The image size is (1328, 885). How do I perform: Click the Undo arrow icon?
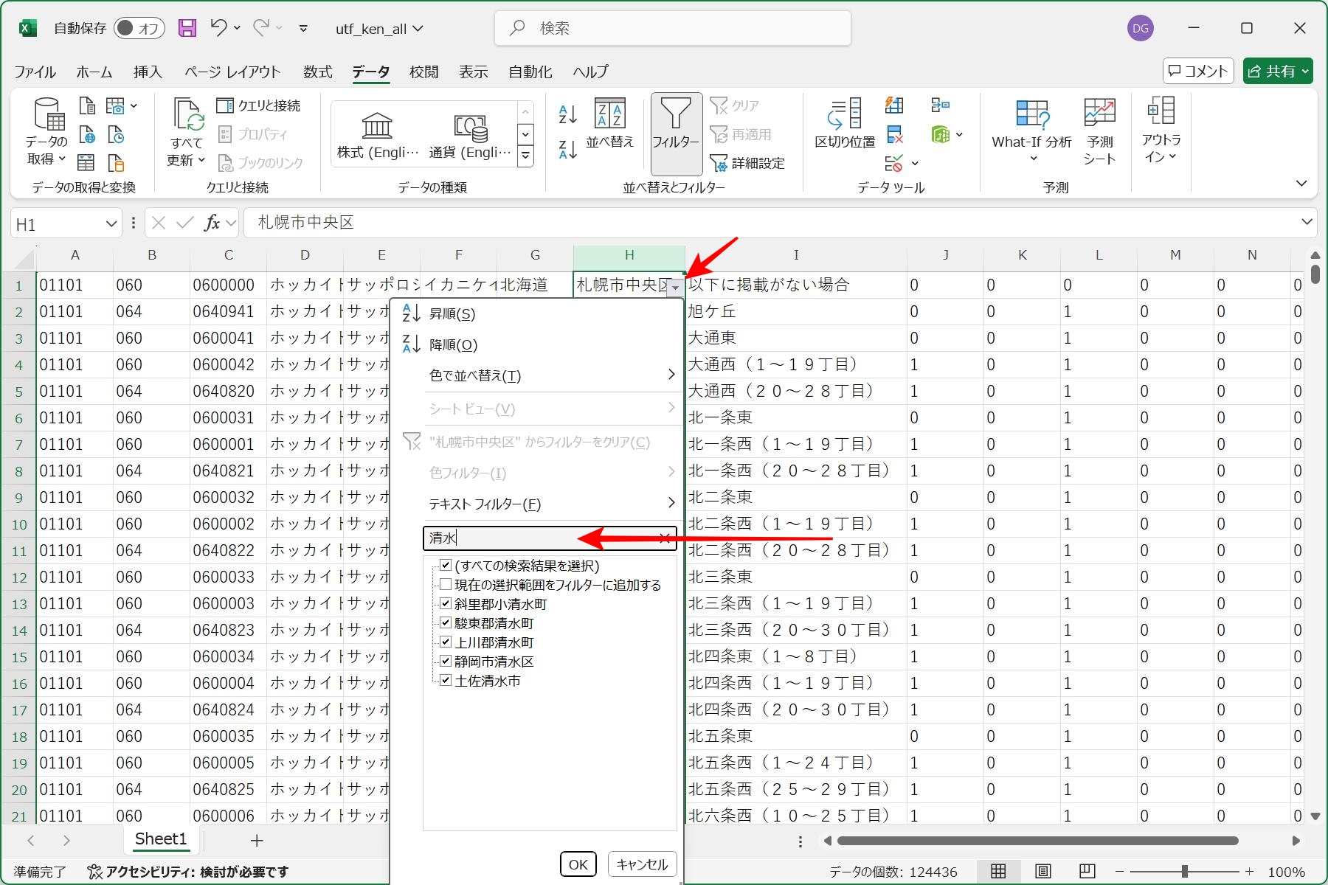[218, 28]
